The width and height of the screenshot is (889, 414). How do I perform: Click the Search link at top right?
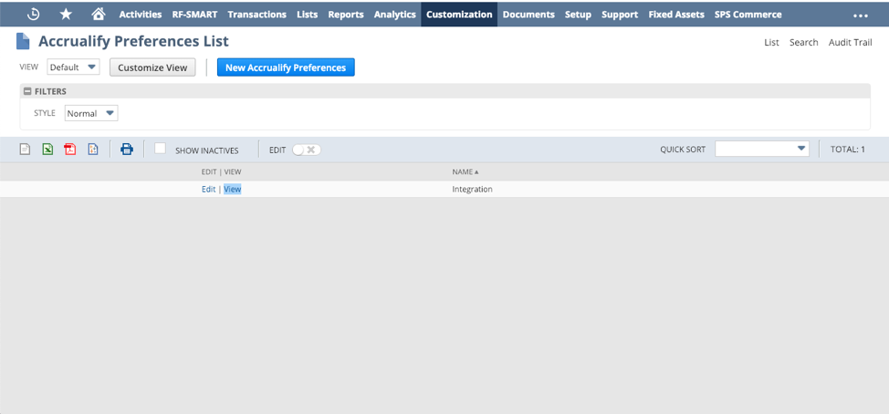click(803, 43)
